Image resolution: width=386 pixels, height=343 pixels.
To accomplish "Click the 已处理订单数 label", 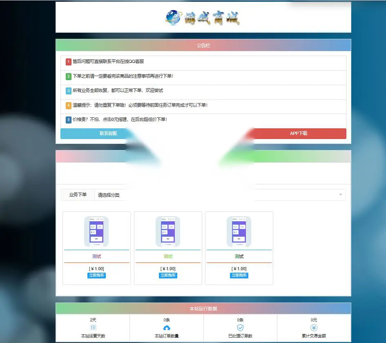I will coord(240,336).
